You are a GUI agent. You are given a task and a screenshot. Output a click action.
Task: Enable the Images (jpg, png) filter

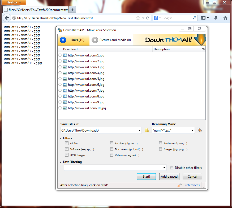click(160, 149)
